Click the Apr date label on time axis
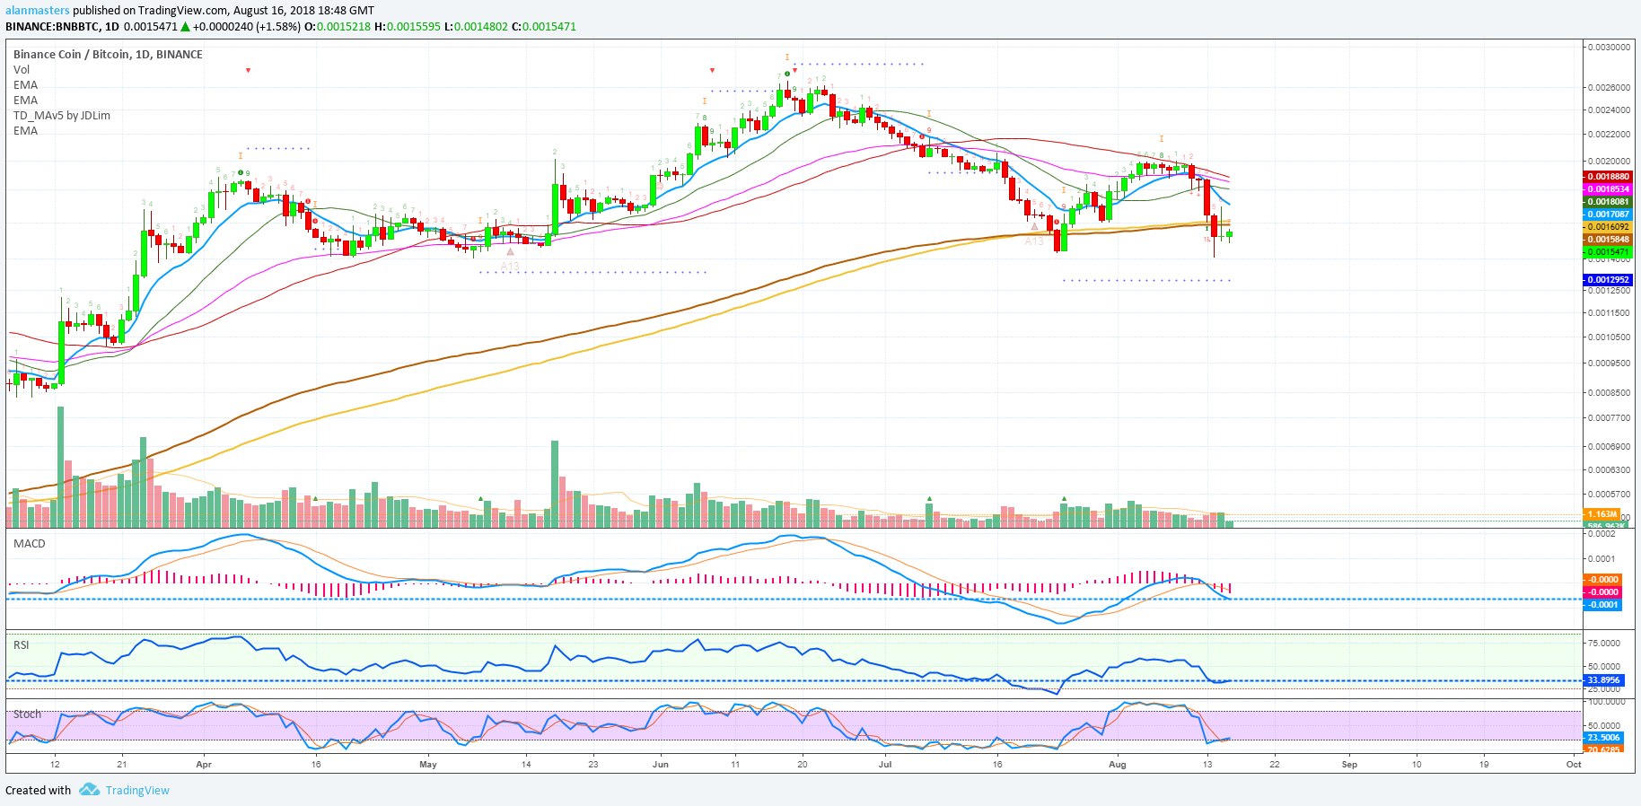The image size is (1641, 806). point(204,765)
